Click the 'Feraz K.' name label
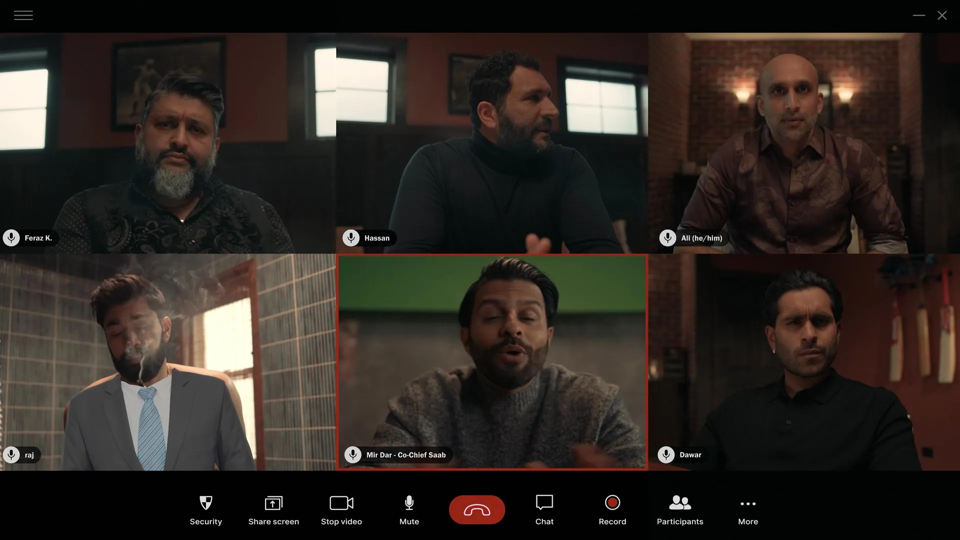Screen dimensions: 960x540 (x=38, y=238)
